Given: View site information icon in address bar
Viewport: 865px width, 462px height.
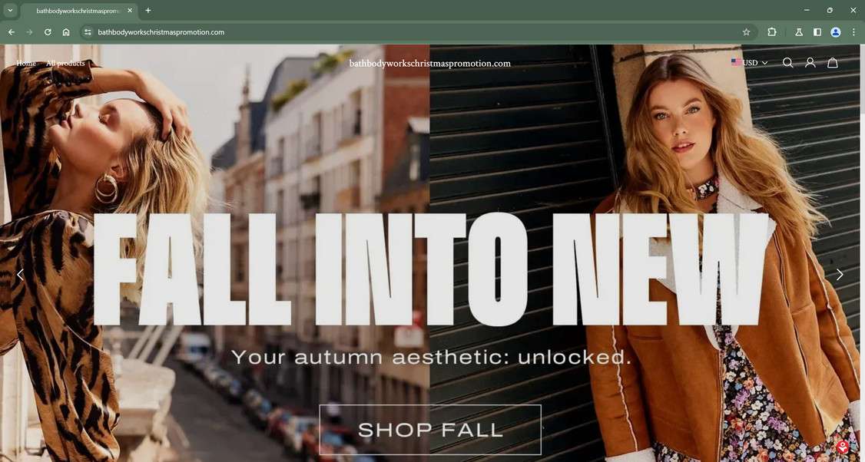Looking at the screenshot, I should [87, 32].
